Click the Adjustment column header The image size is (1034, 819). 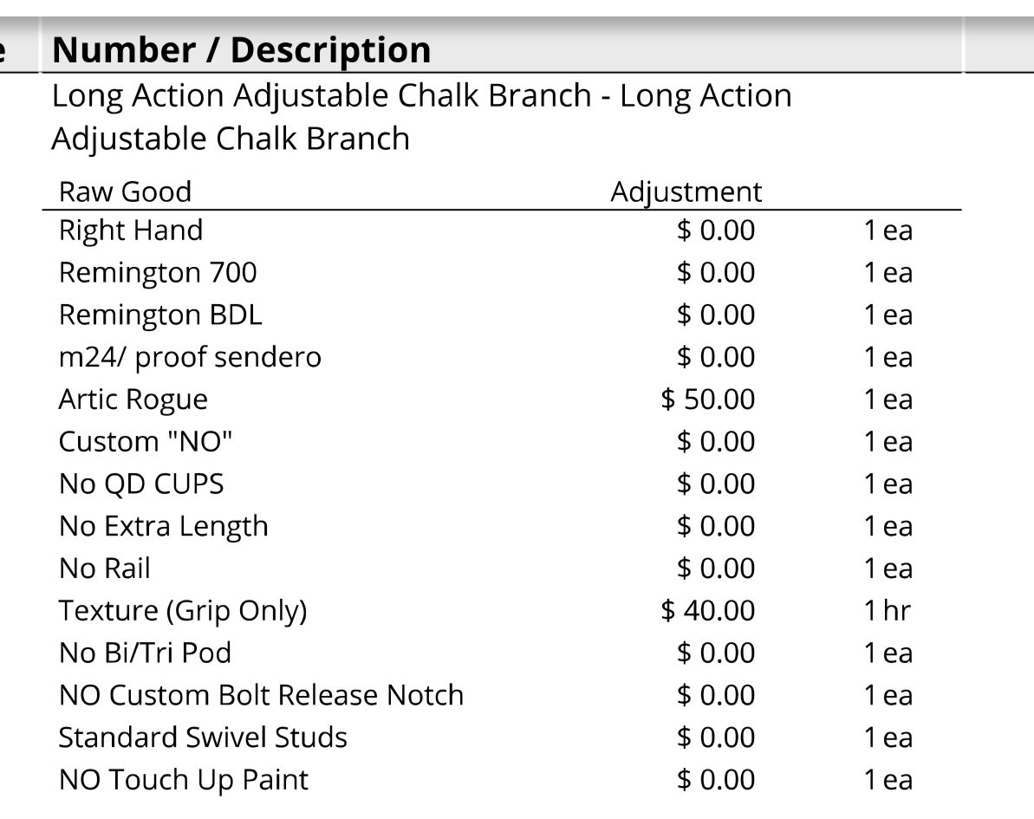[x=686, y=192]
